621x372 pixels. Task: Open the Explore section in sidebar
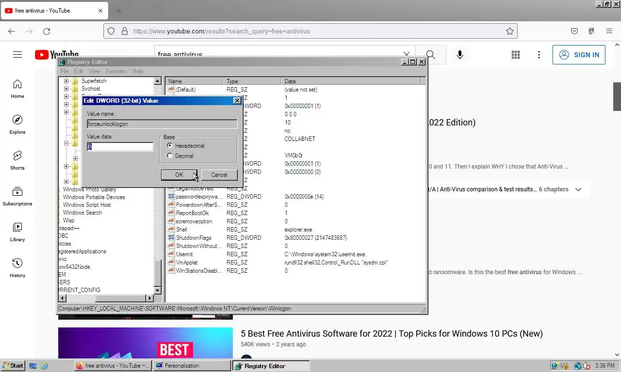(x=17, y=125)
